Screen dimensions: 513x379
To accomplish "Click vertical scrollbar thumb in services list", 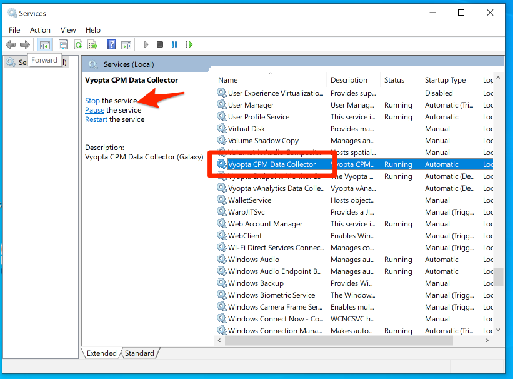I will 498,277.
